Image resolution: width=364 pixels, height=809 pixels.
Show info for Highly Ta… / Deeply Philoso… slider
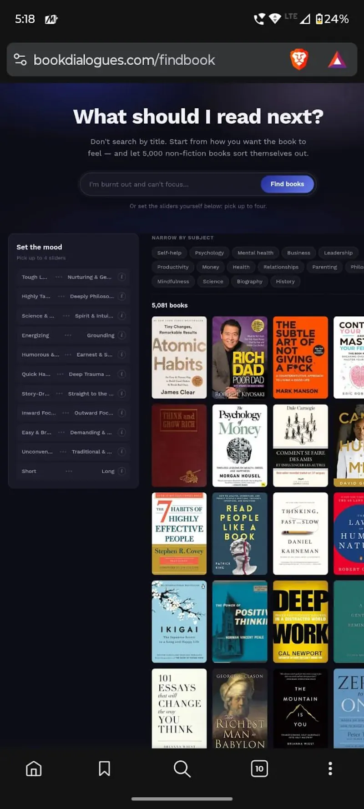click(121, 296)
